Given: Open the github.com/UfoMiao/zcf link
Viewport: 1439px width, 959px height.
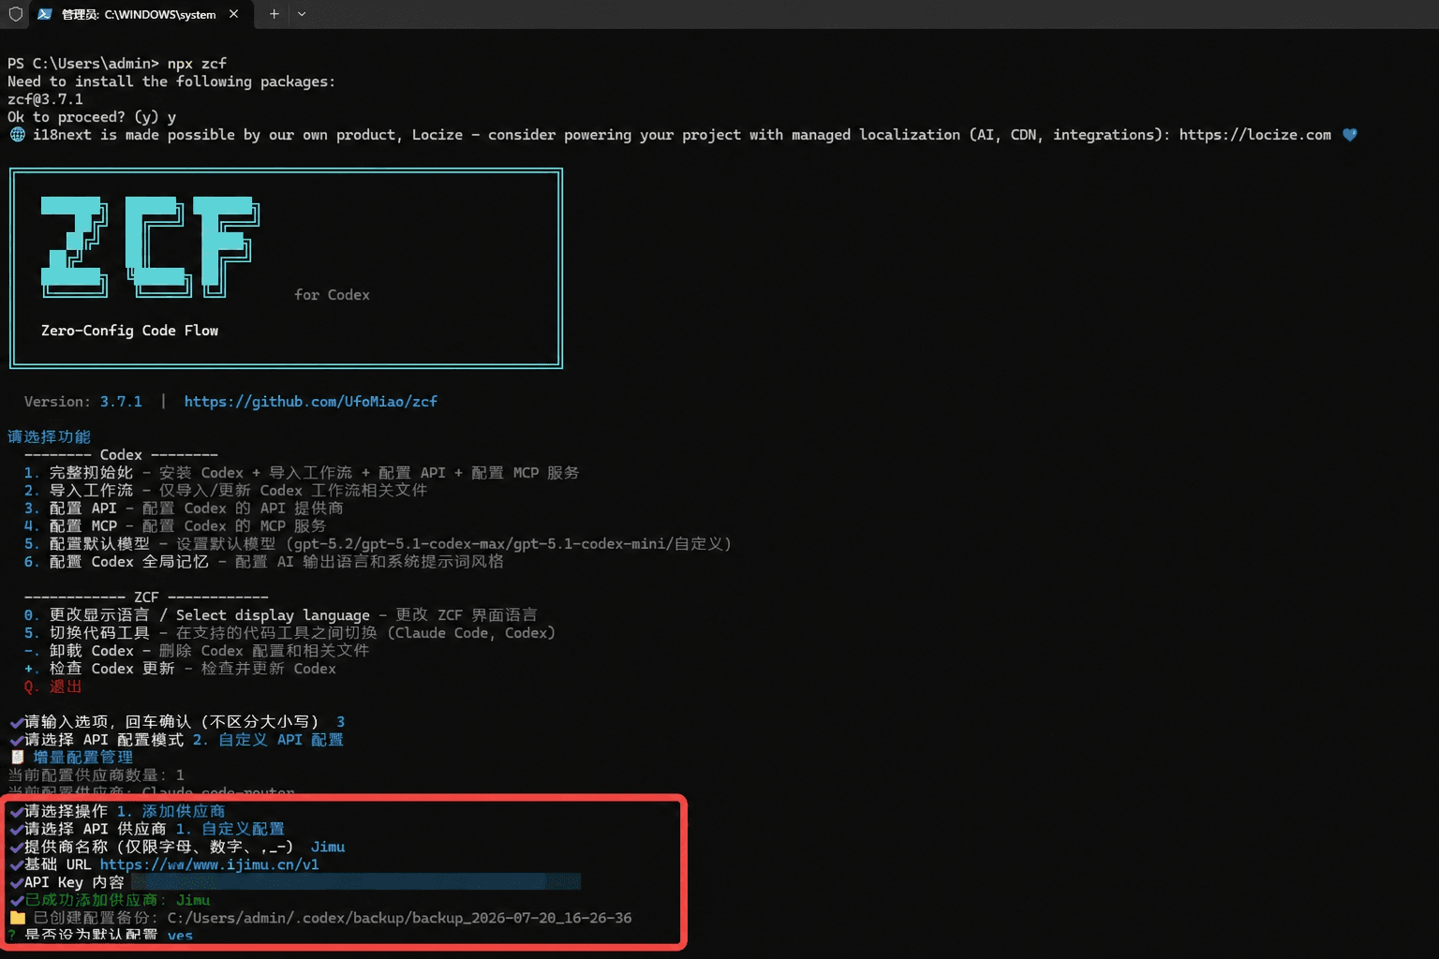Looking at the screenshot, I should [310, 402].
